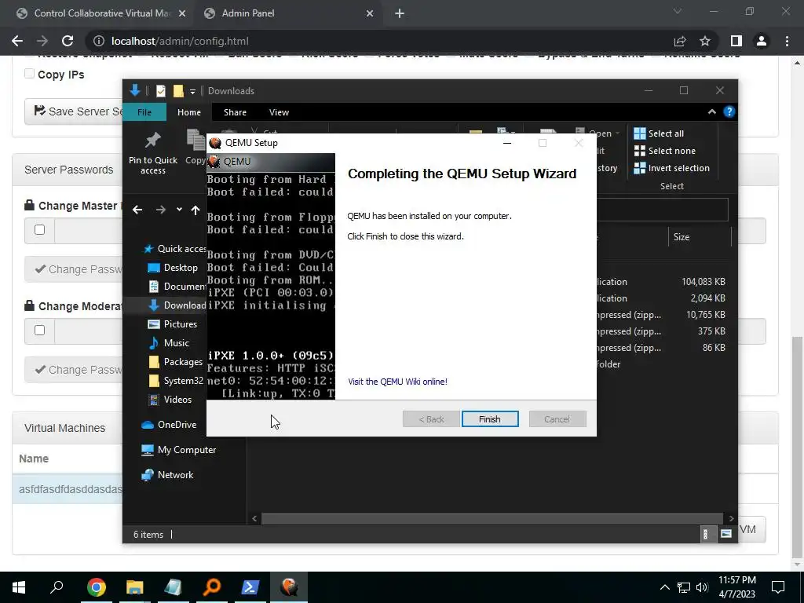The image size is (804, 603).
Task: Click Finish in the QEMU Setup wizard
Action: tap(490, 419)
